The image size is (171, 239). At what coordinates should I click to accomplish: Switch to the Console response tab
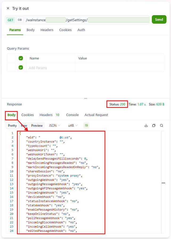72,115
